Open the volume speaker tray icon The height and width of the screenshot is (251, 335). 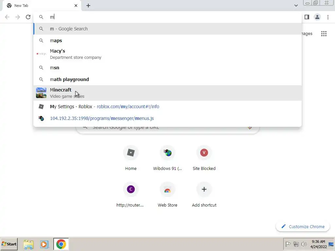[304, 244]
